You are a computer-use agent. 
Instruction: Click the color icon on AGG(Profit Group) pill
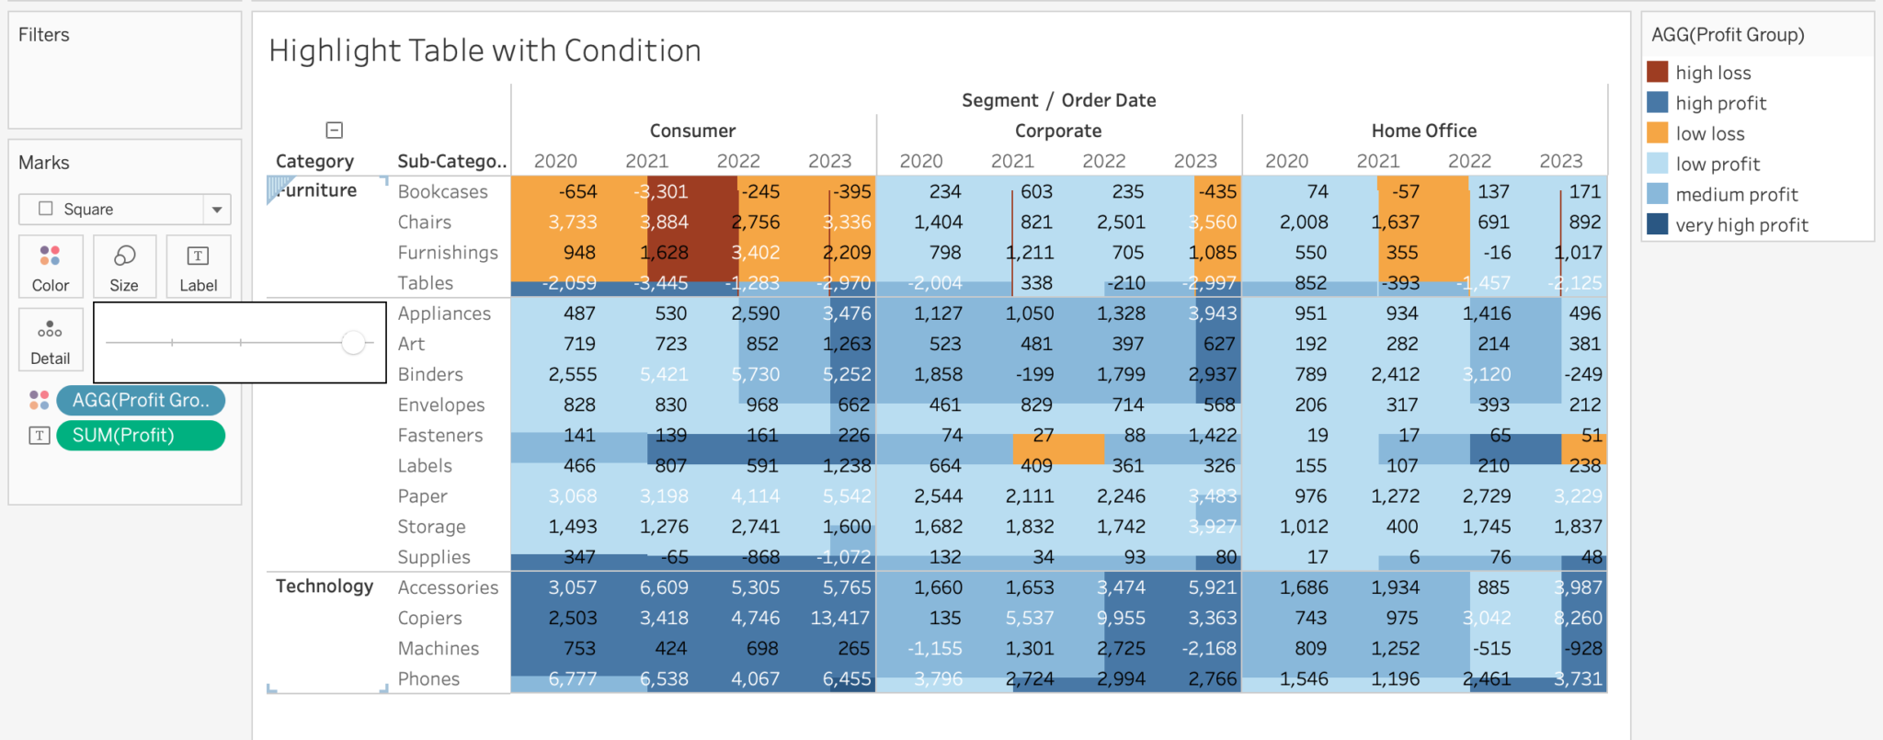[39, 400]
